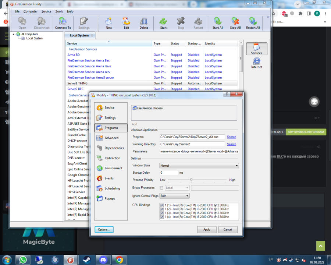Image resolution: width=331 pixels, height=265 pixels.
Task: Uncheck CPU binding 1 (4) checkbox
Action: (x=162, y=217)
